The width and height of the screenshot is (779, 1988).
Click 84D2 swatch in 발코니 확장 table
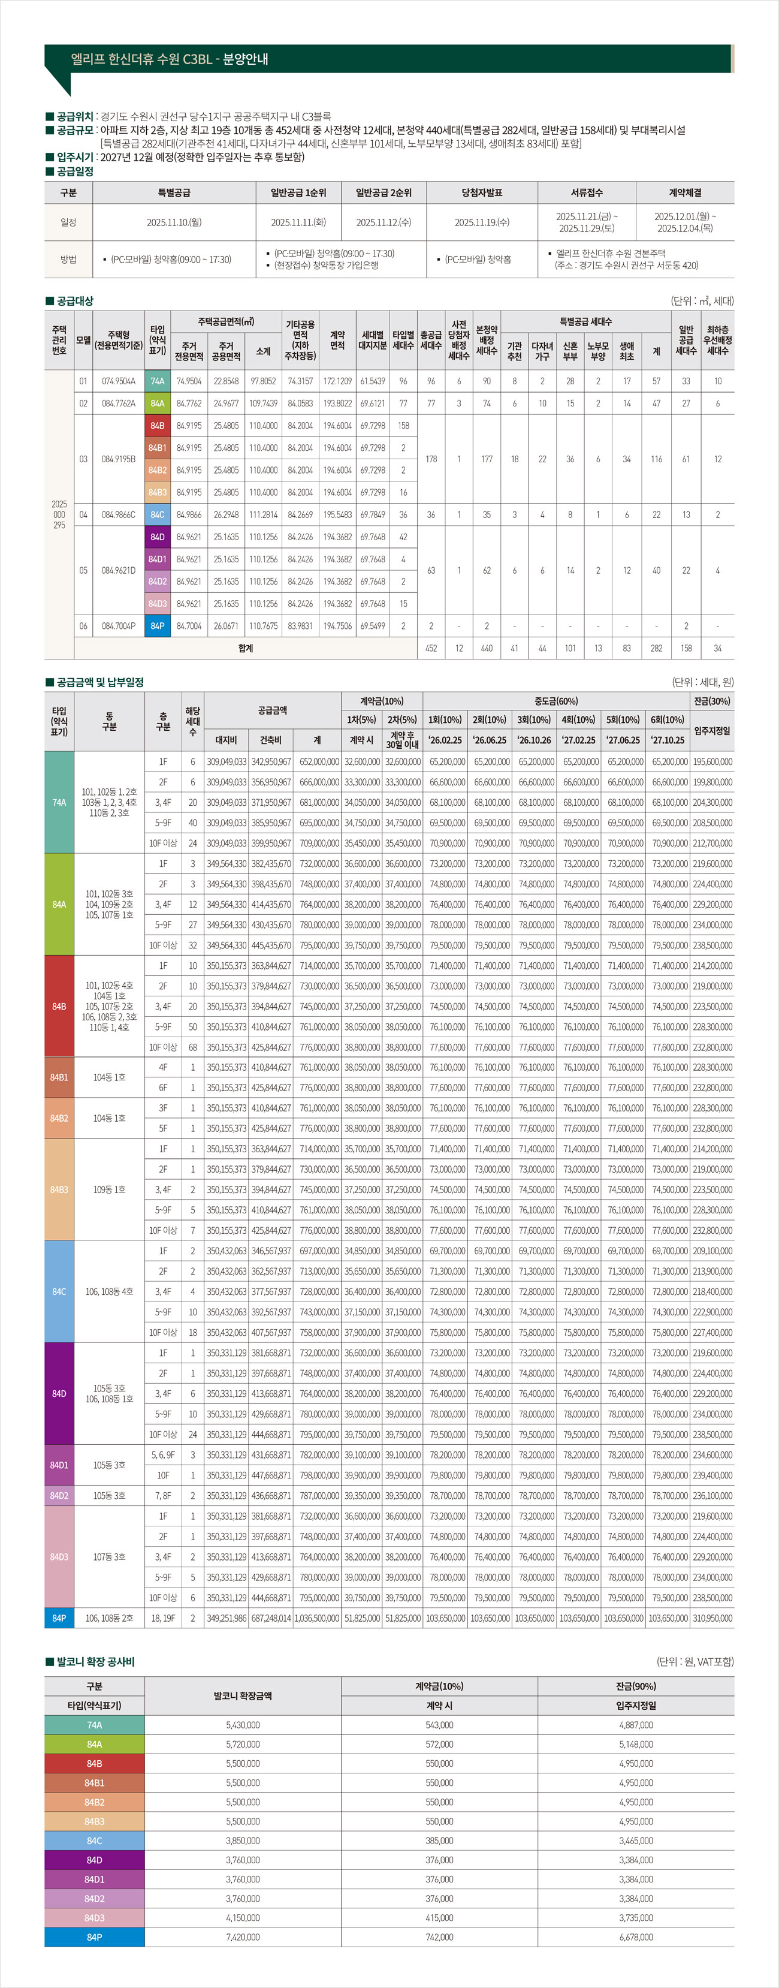pos(94,1899)
